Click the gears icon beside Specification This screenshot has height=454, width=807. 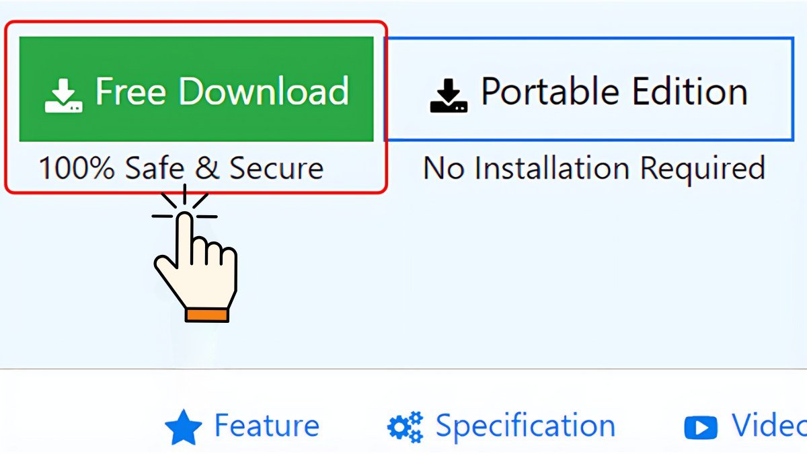coord(405,427)
